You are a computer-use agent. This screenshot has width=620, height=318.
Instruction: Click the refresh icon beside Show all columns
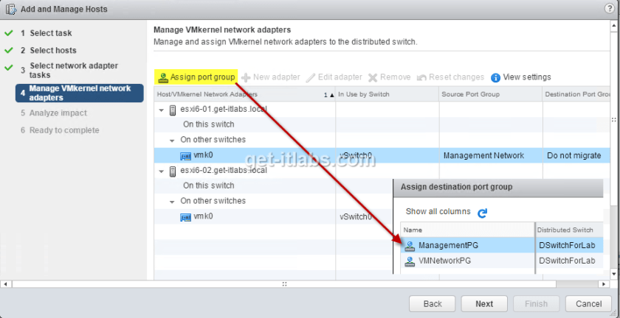pos(483,212)
